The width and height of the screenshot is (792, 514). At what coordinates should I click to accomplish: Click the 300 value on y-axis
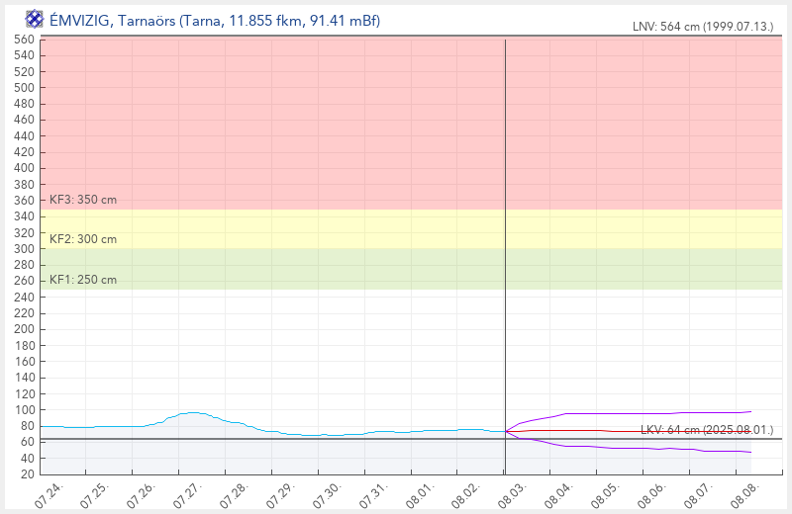24,249
